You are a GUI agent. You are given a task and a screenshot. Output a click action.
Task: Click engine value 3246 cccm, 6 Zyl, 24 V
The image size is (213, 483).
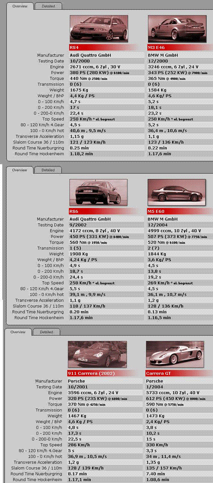(173, 67)
